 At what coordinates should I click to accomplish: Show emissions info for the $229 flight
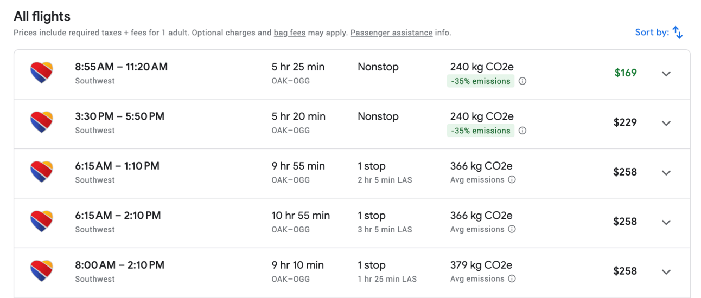click(522, 131)
